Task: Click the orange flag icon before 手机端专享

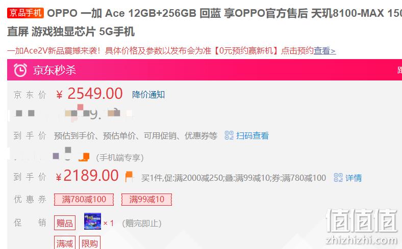Action: click(84, 157)
